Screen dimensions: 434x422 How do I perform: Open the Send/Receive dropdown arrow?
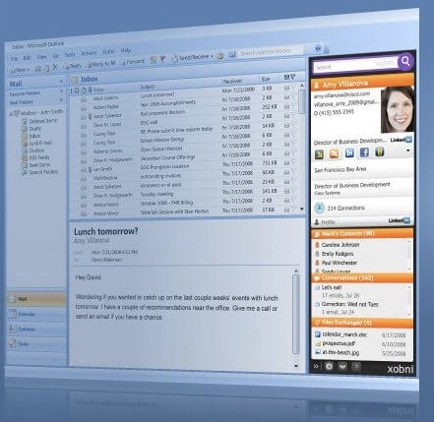point(212,56)
